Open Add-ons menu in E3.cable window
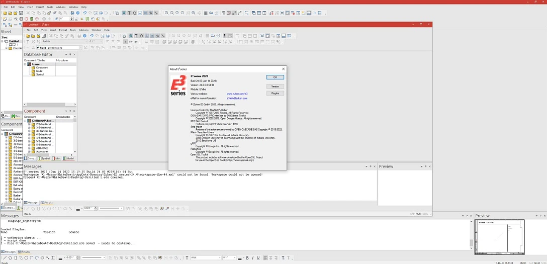Screen dimensions: 547x264 tap(61, 7)
